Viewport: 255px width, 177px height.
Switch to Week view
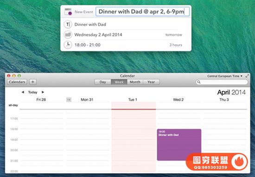click(x=119, y=82)
